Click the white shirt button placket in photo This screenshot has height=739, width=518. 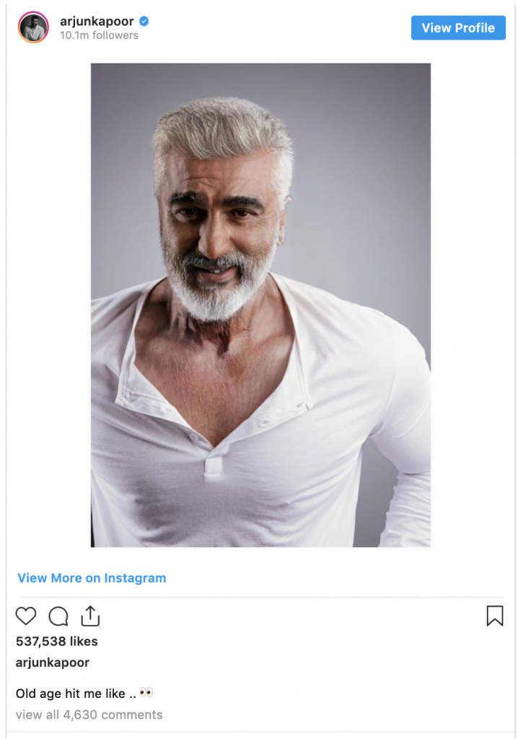tap(213, 467)
